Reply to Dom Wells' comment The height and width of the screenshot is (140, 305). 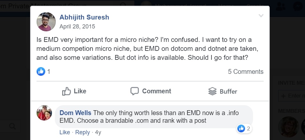point(82,132)
